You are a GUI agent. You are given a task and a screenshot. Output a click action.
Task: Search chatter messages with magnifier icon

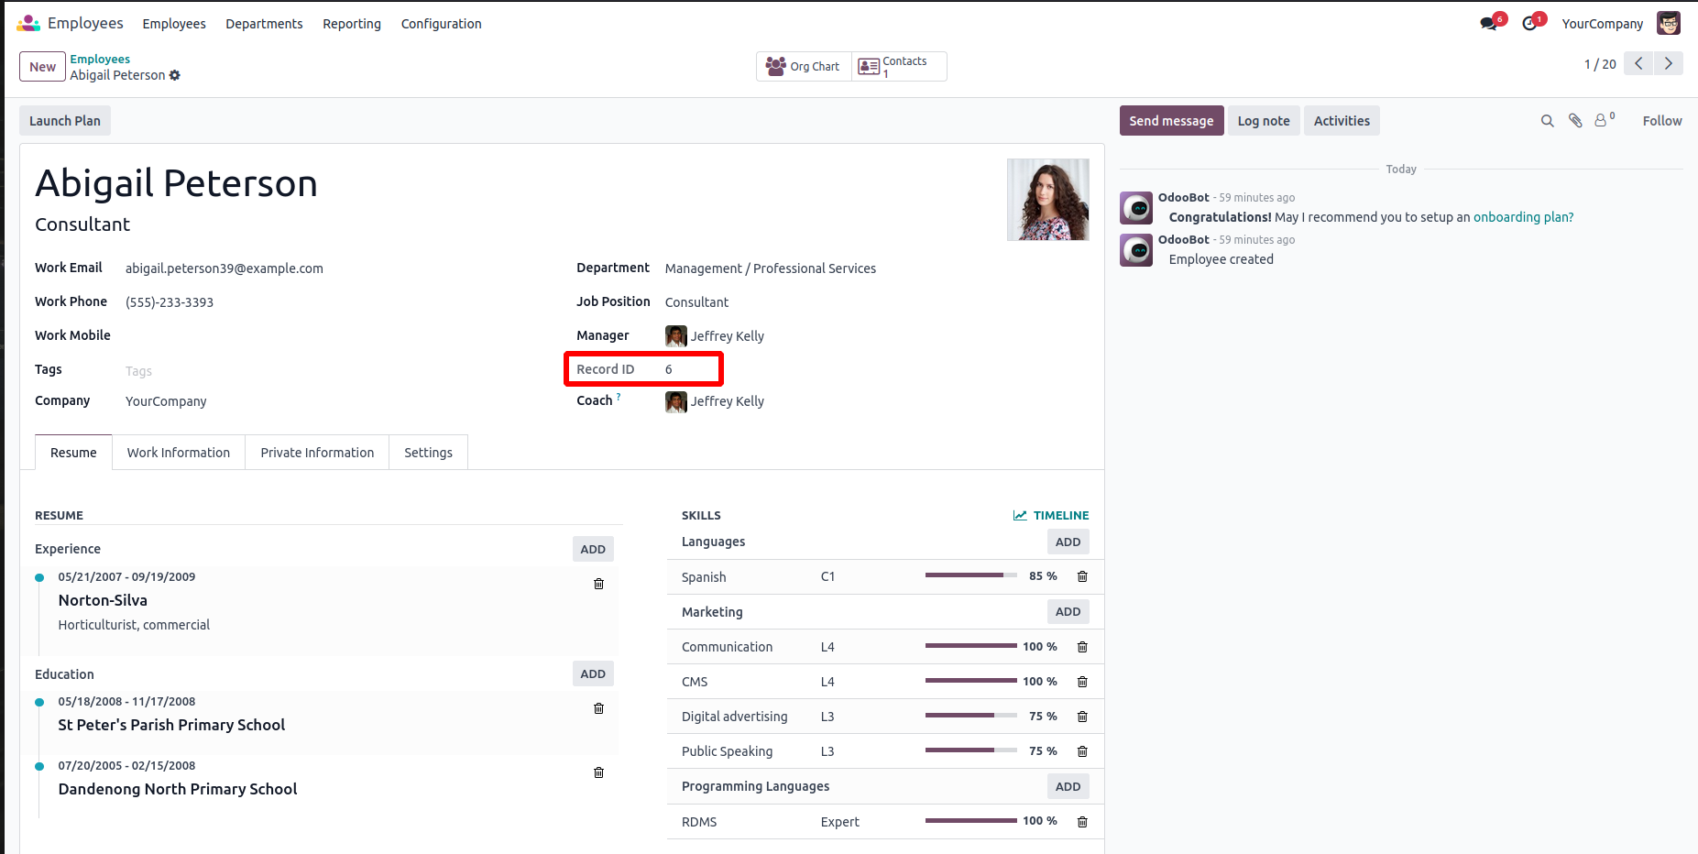coord(1547,121)
